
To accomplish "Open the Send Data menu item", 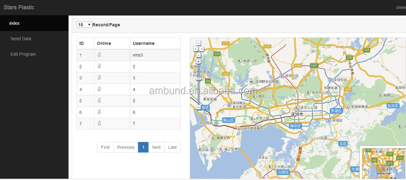I will pos(34,39).
